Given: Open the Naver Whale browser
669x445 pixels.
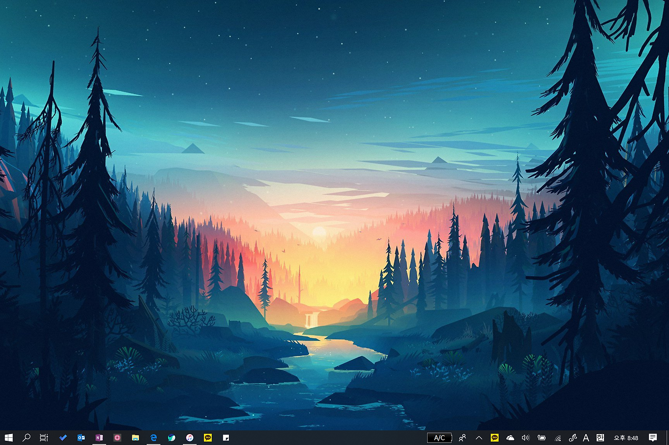Looking at the screenshot, I should pyautogui.click(x=171, y=438).
